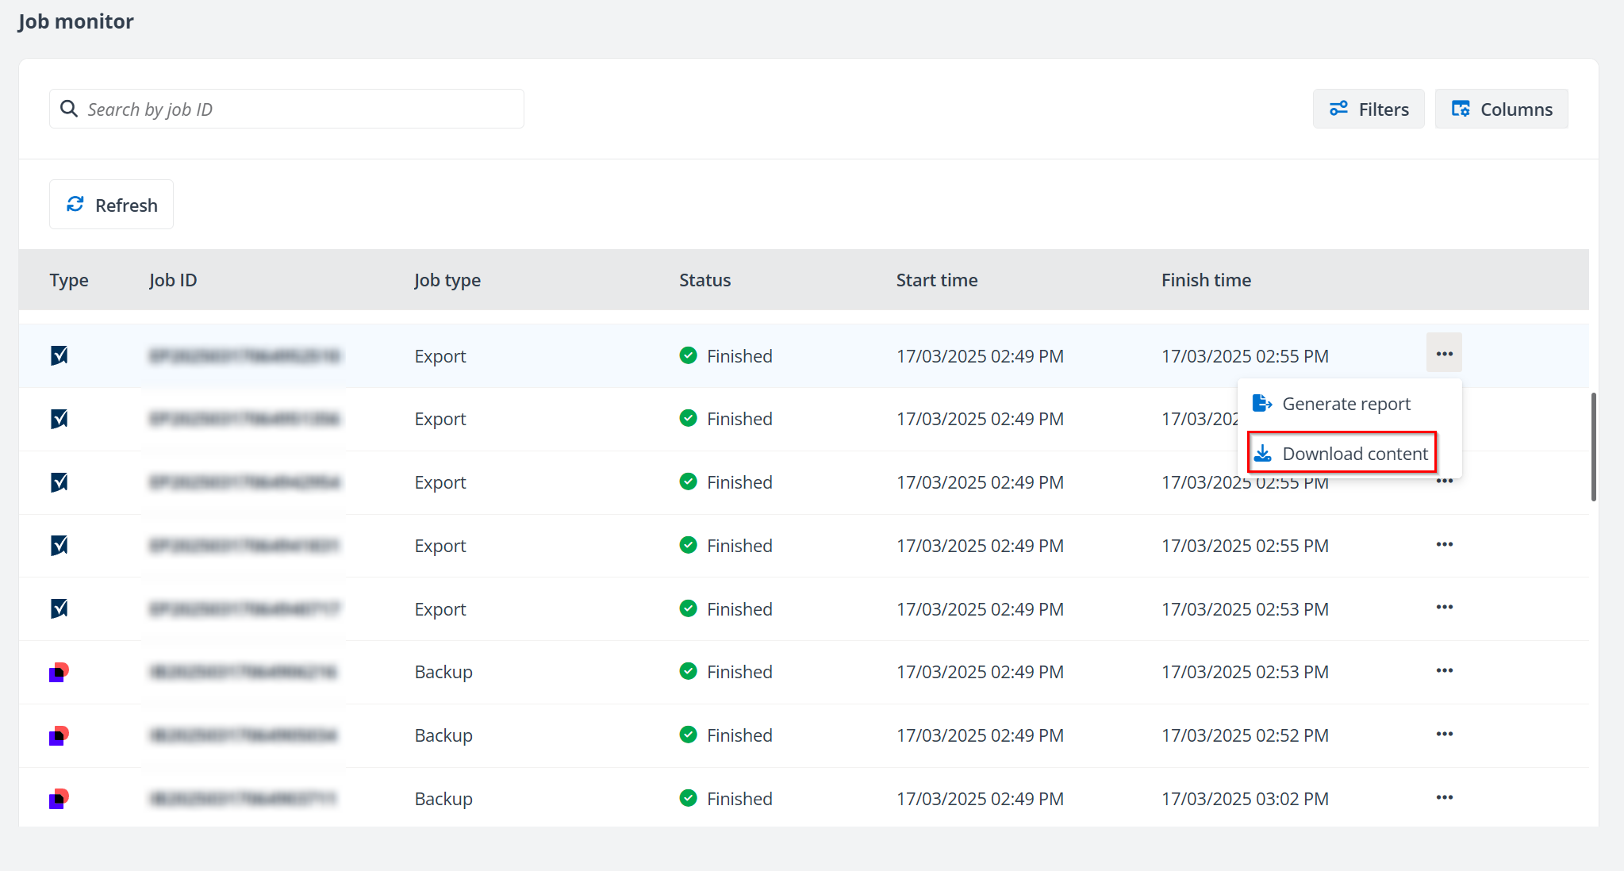
Task: Open the more options menu for the first Export row
Action: coord(1444,354)
